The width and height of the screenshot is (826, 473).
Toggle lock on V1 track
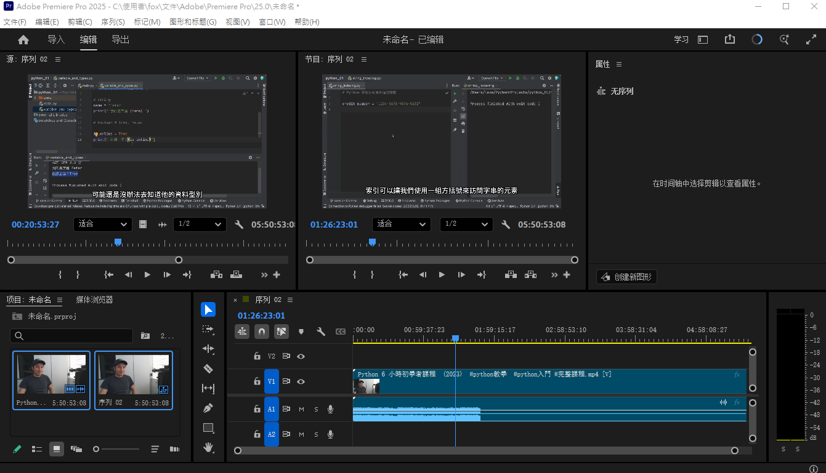coord(257,381)
